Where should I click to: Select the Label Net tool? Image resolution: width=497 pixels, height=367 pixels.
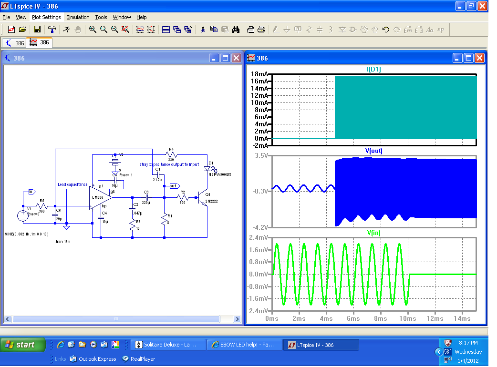(x=298, y=30)
